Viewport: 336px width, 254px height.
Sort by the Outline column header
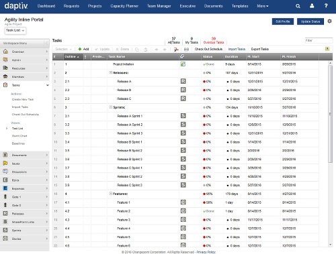(x=73, y=57)
